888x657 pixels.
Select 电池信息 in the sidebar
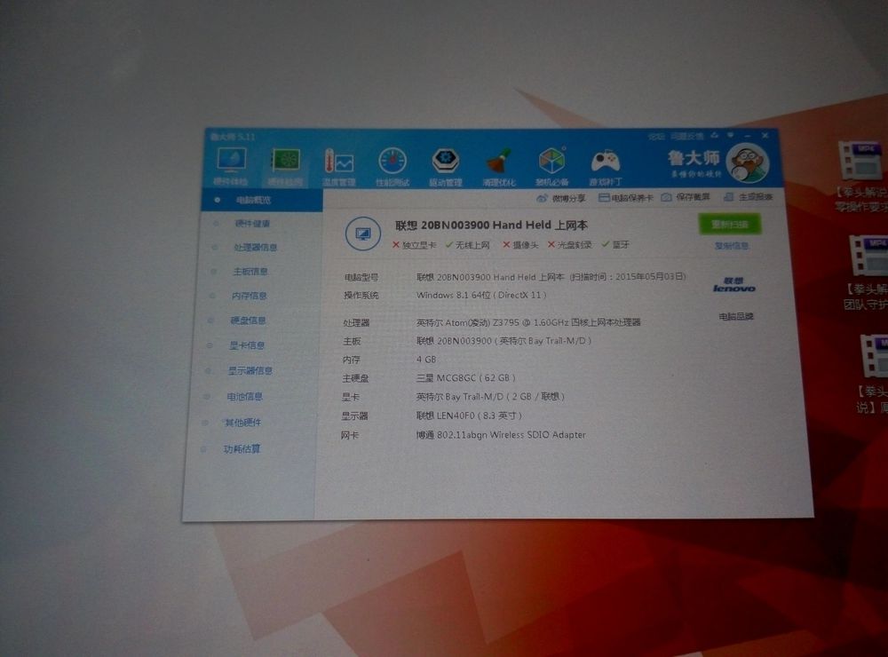click(245, 397)
